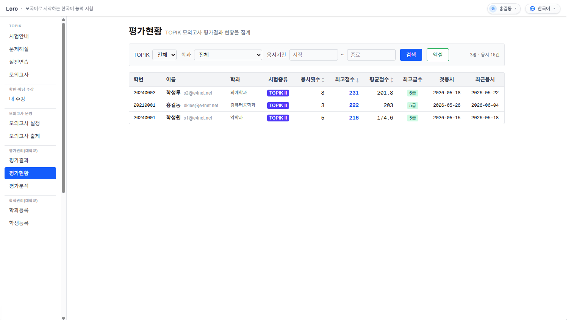Open 모의고사 출제 sidebar item
The image size is (568, 320).
coord(30,136)
